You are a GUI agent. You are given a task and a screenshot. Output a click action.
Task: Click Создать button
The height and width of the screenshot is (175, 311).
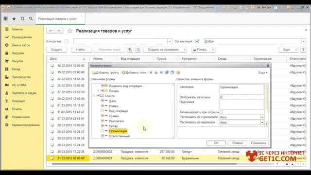(x=56, y=50)
